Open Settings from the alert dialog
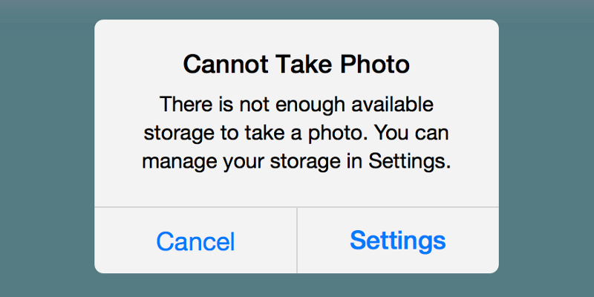Viewport: 594px width, 297px height. coord(398,241)
